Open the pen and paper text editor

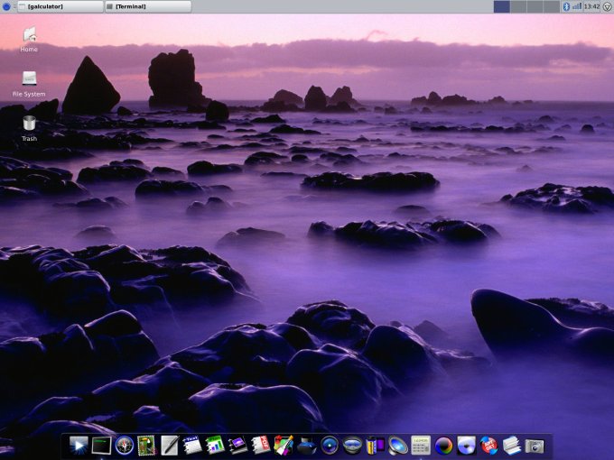coord(169,445)
